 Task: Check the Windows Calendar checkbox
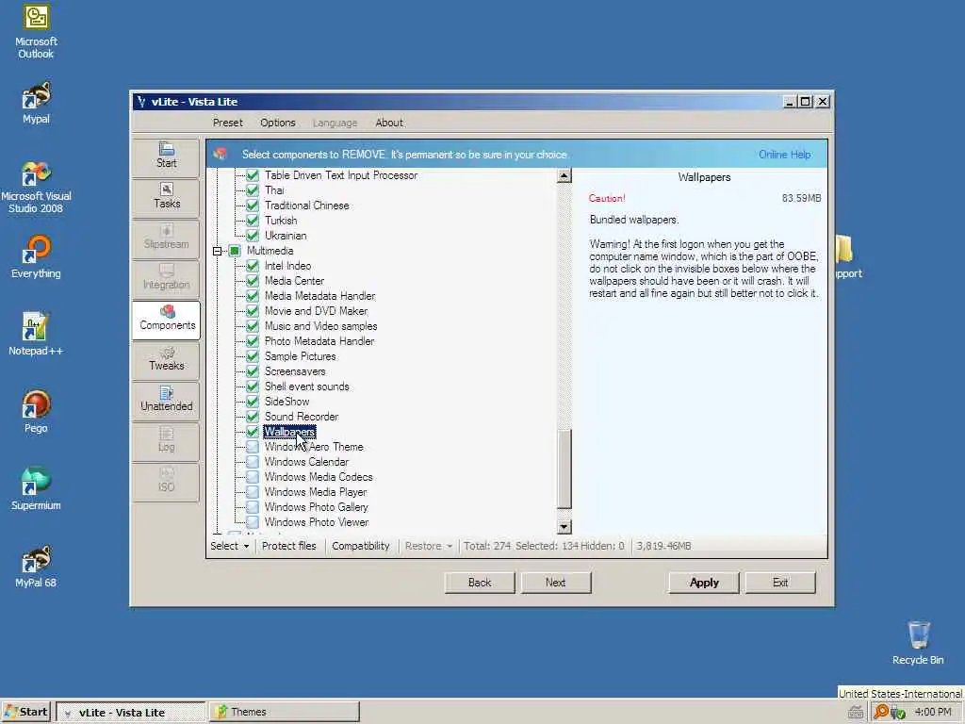253,462
